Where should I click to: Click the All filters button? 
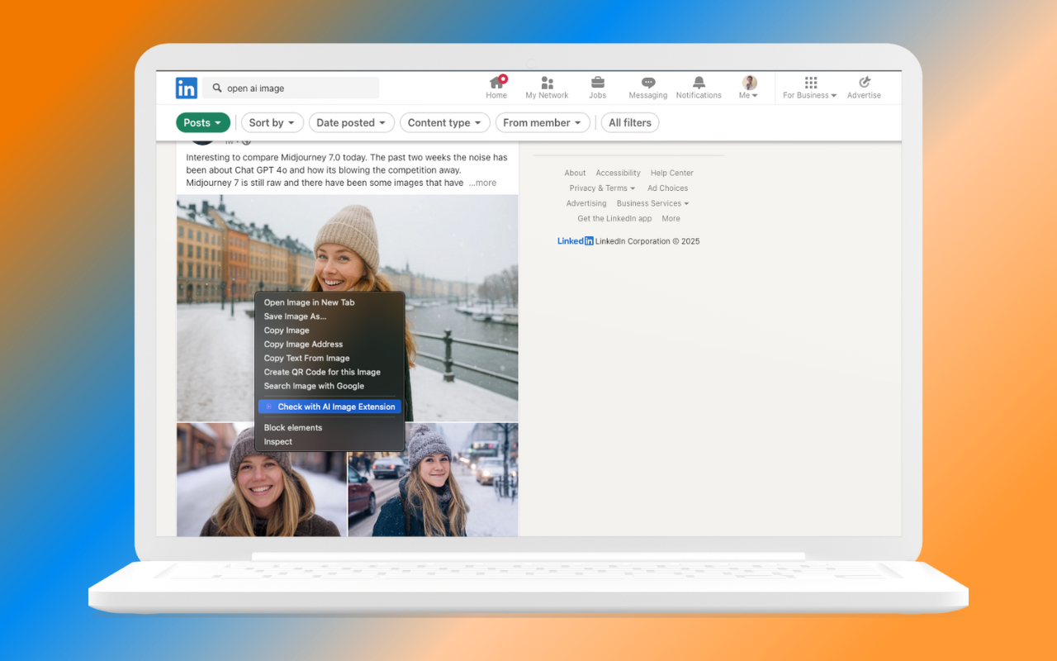pos(629,122)
